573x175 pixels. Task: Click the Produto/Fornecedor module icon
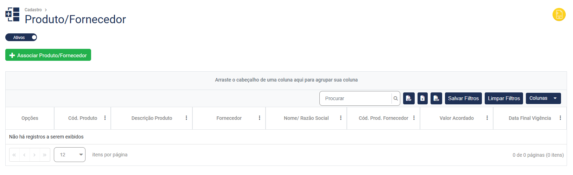coord(12,14)
